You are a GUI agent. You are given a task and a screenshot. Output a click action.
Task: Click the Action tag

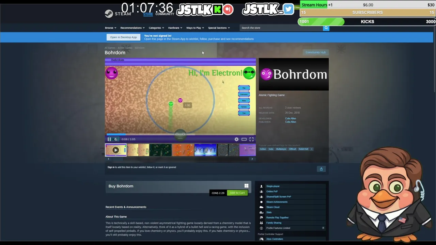[x=263, y=149]
